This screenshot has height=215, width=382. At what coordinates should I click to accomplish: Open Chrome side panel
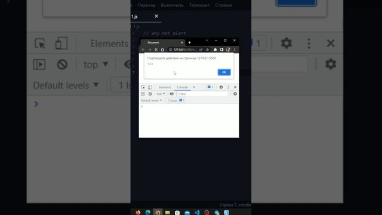click(x=221, y=50)
